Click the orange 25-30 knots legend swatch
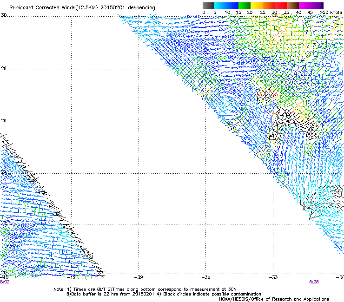The image size is (344, 302). pos(269,6)
